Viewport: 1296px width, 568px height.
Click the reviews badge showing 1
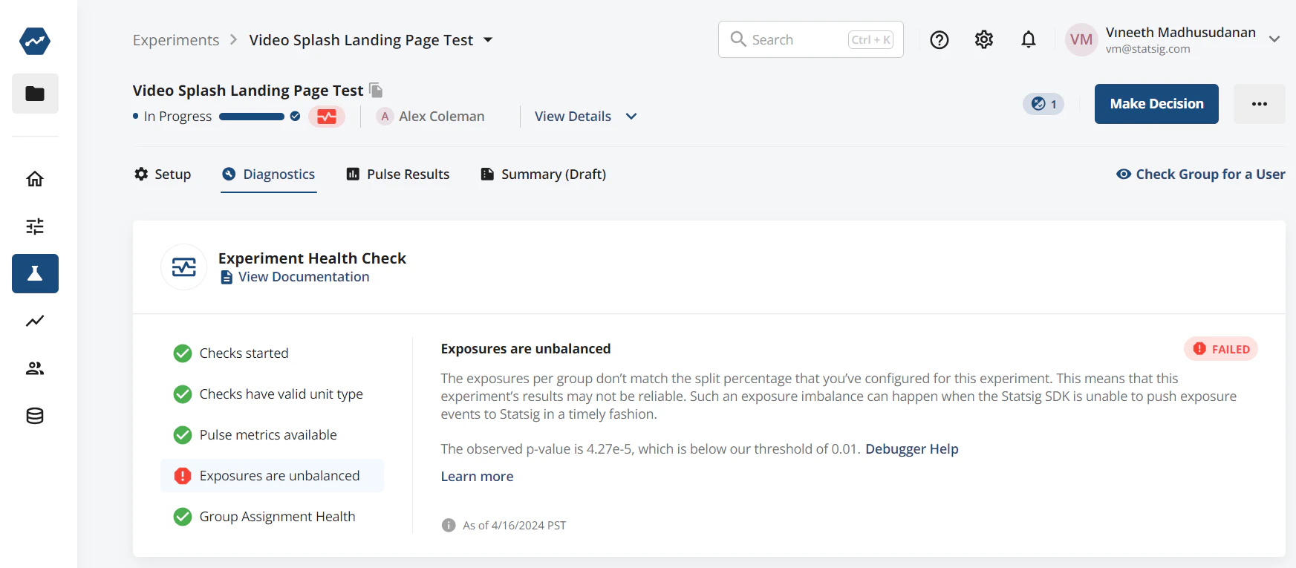1043,104
